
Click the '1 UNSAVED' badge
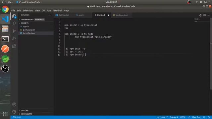(x=39, y=20)
